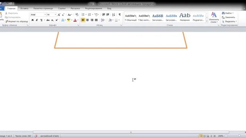246x138 pixels.
Task: Open the font size dropdown
Action: [55, 15]
